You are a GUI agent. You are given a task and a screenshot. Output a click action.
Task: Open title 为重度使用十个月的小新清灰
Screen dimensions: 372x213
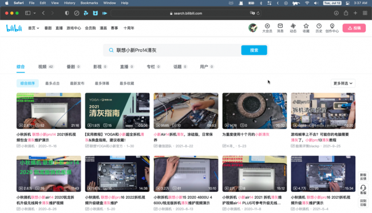(x=246, y=134)
